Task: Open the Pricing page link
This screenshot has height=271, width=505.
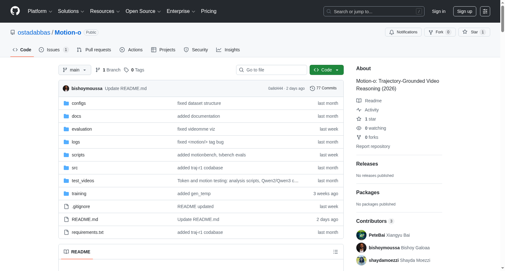Action: pos(209,11)
